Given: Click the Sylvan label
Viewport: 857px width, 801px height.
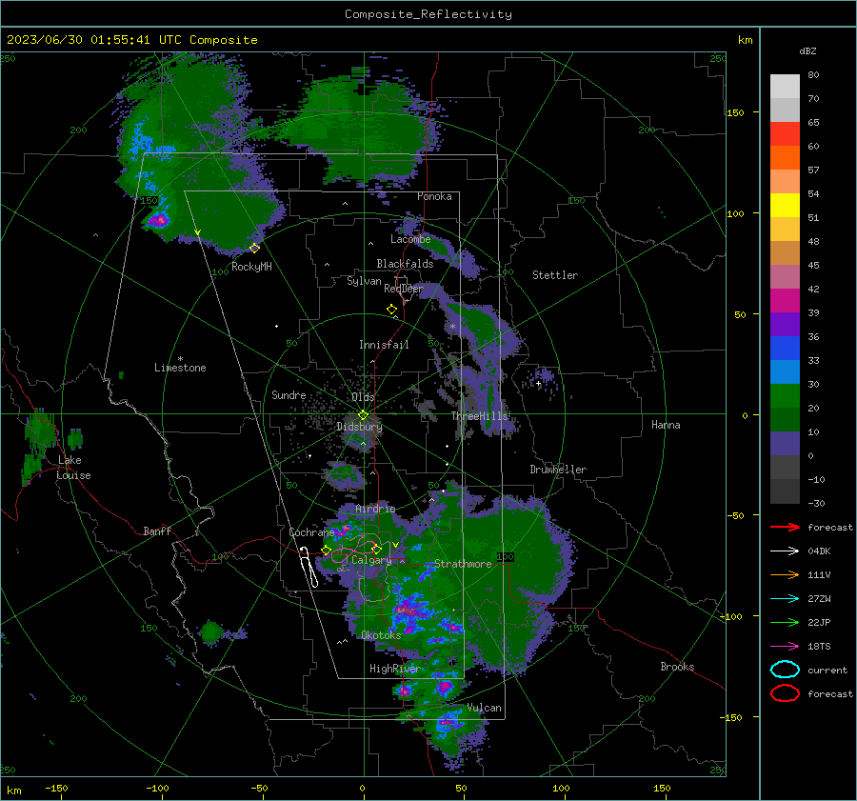Looking at the screenshot, I should click(x=364, y=281).
